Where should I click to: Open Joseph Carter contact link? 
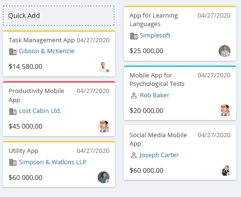[x=159, y=155]
